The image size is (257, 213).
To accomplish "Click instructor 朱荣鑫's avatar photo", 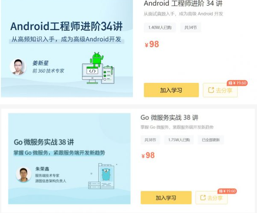I will [24, 174].
